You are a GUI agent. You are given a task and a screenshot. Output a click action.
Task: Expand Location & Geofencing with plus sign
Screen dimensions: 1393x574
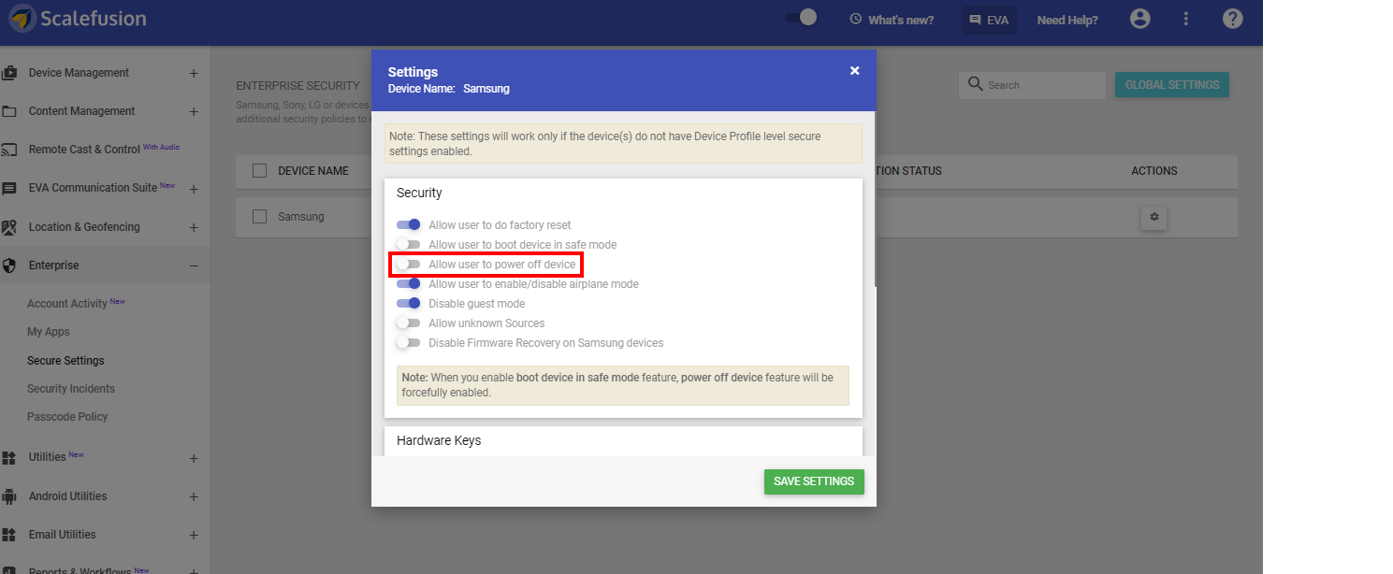pos(194,227)
